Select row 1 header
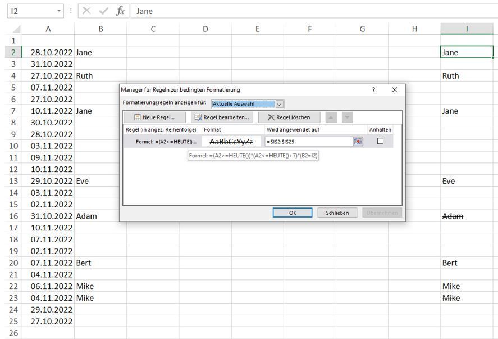498x339 pixels. pyautogui.click(x=13, y=40)
